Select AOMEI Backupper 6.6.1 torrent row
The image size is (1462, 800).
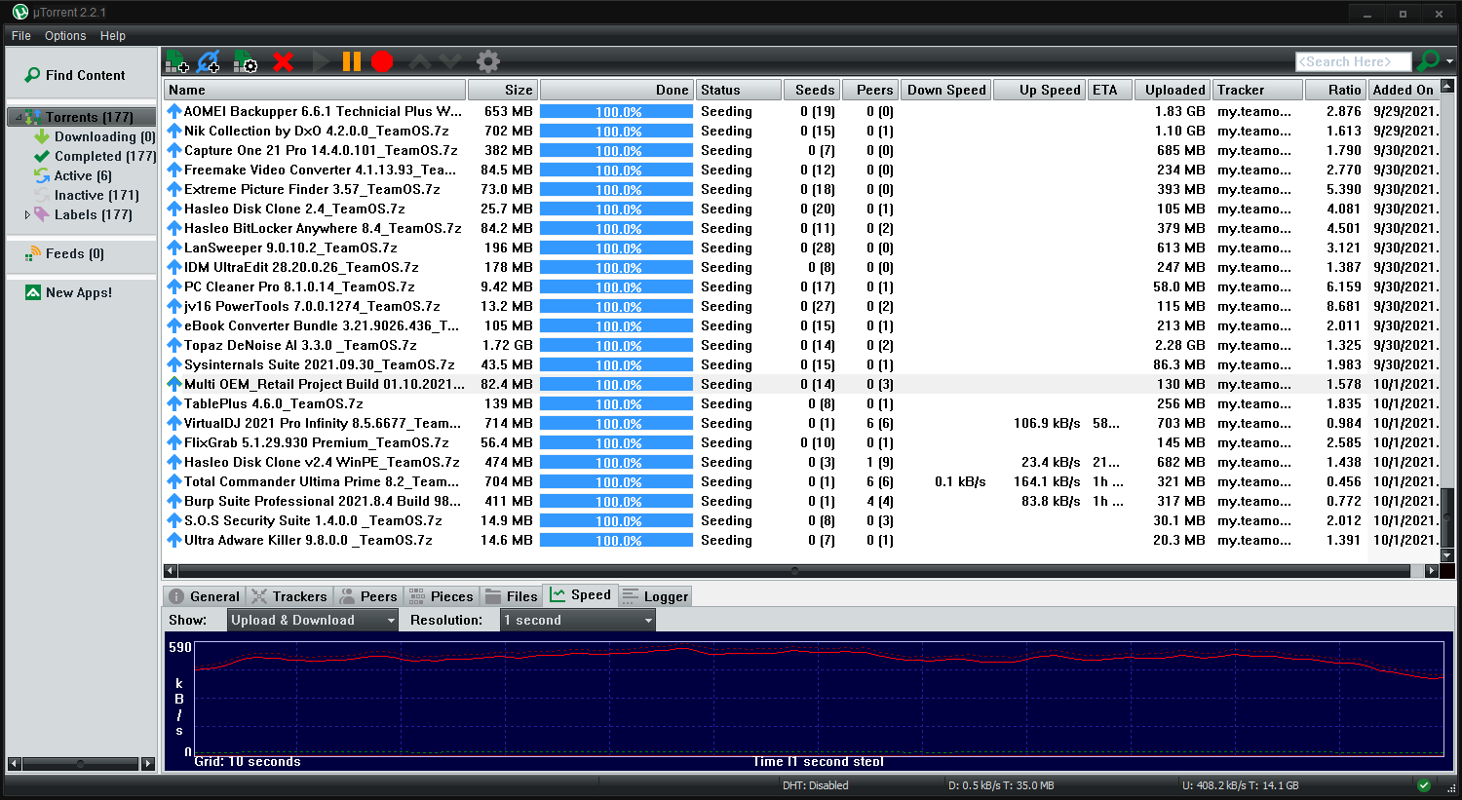[801, 111]
